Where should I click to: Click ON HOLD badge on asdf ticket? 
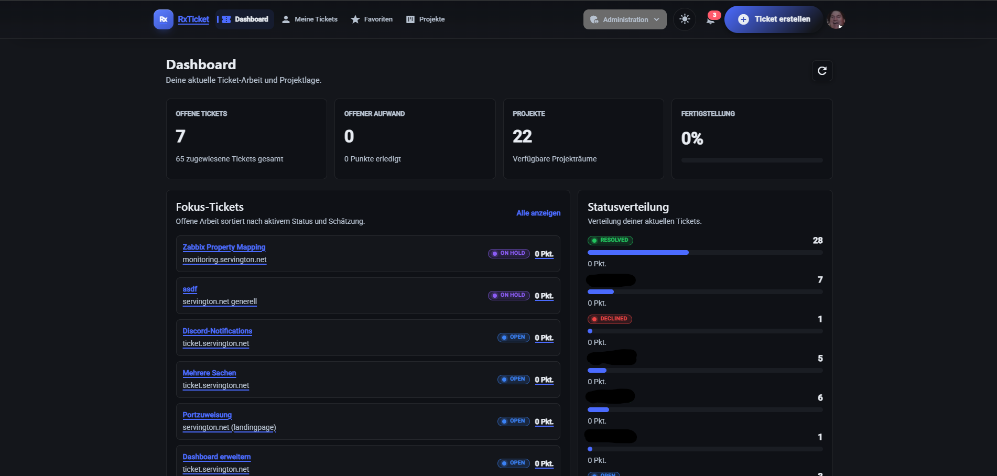(x=508, y=296)
